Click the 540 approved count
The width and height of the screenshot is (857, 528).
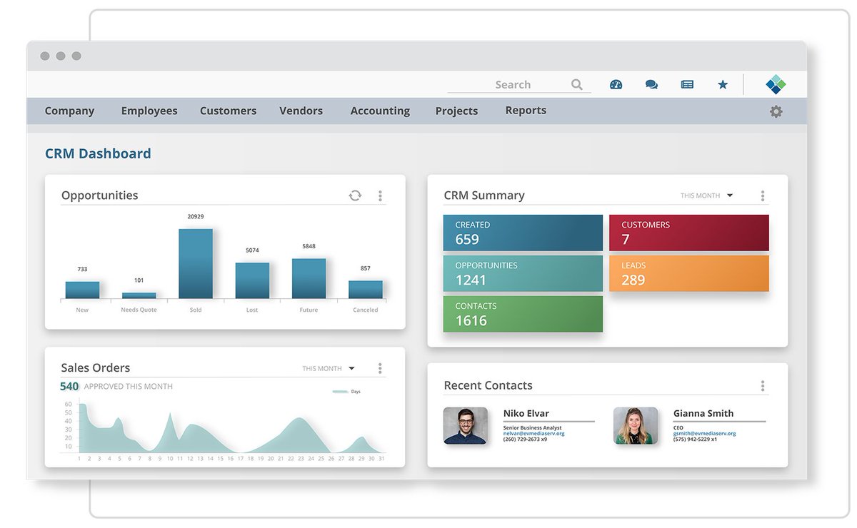[69, 386]
